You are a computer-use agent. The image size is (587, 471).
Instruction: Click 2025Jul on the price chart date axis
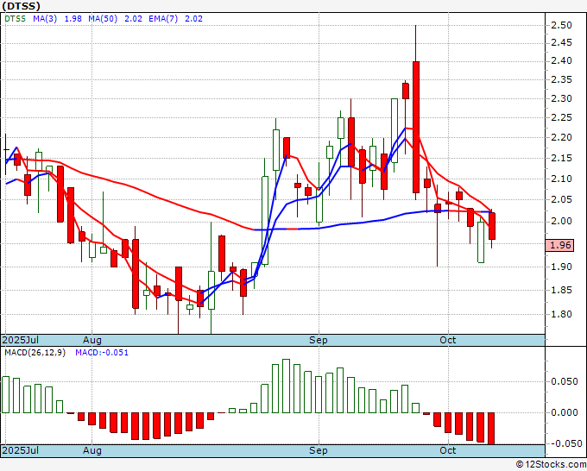click(21, 340)
